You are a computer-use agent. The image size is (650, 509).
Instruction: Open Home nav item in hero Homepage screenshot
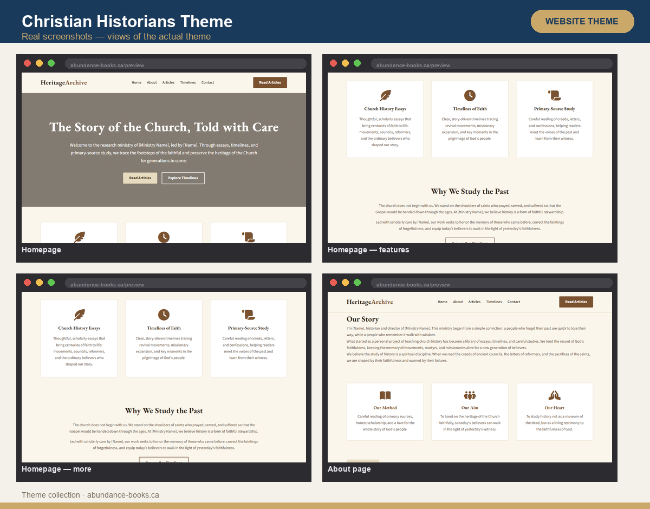click(x=136, y=82)
